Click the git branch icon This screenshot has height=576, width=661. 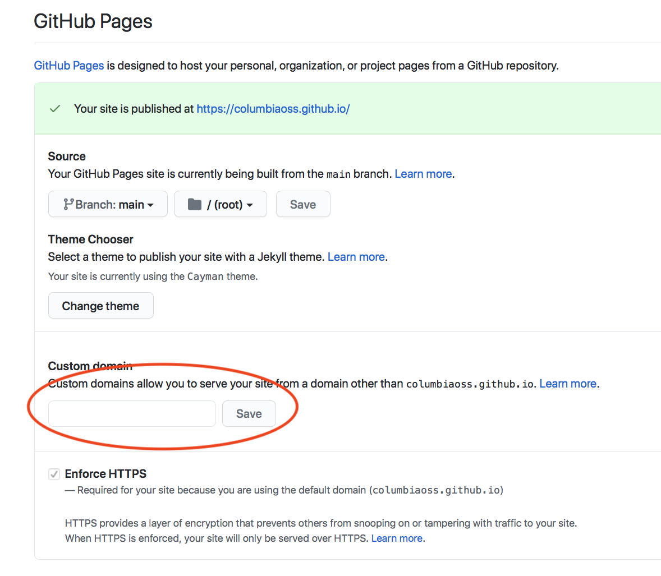[68, 204]
